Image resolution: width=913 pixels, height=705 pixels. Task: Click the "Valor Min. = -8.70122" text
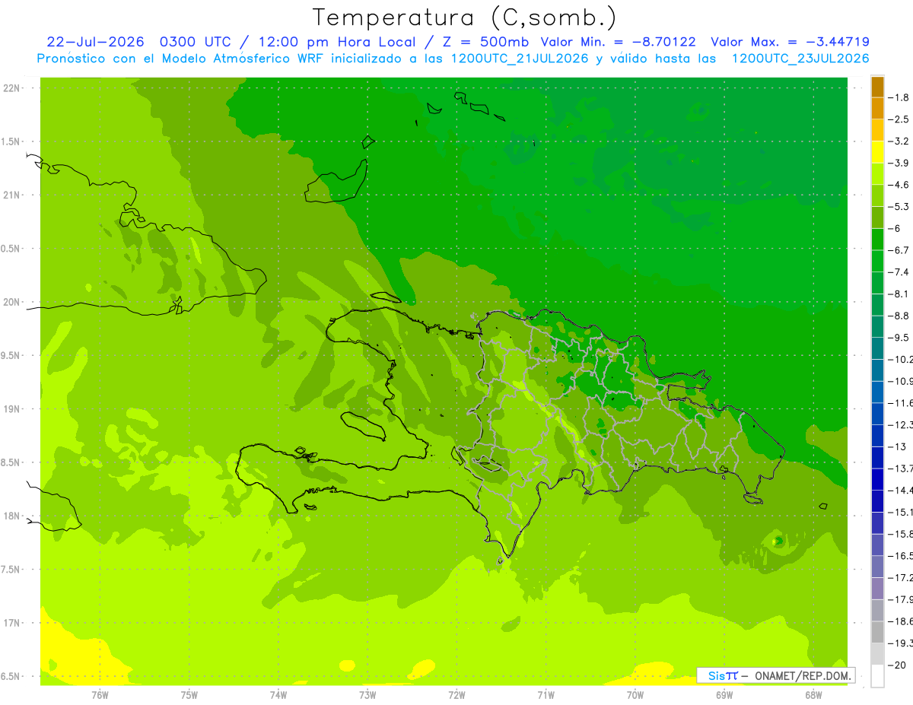click(618, 42)
